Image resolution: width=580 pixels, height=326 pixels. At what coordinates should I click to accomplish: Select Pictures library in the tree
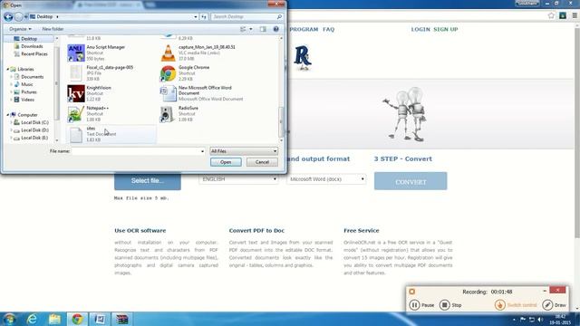[x=29, y=92]
